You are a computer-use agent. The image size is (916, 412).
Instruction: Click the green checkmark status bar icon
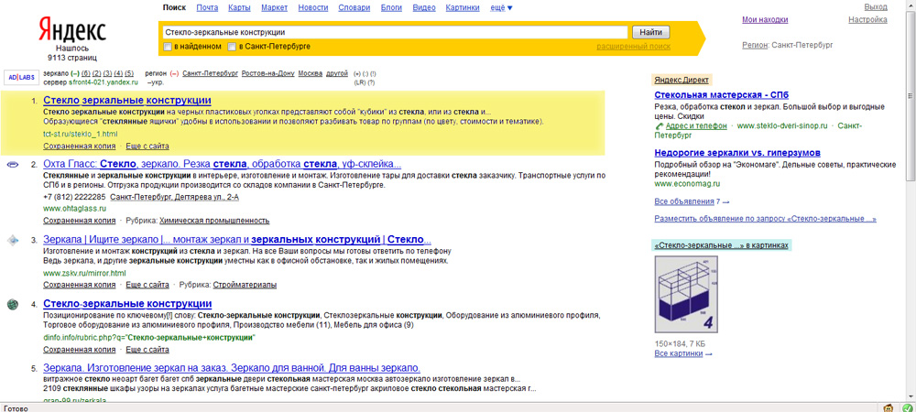[x=907, y=407]
